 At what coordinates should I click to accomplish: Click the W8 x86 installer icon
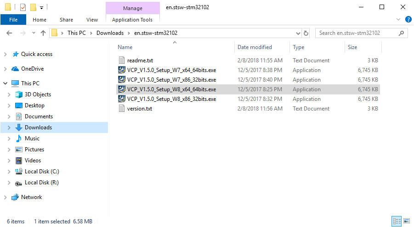click(121, 99)
